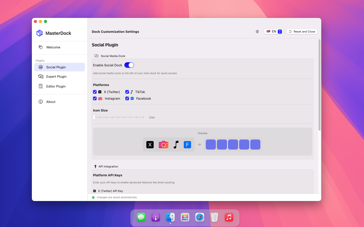This screenshot has height=227, width=364.
Task: Open Finder from the Dock
Action: 170,217
